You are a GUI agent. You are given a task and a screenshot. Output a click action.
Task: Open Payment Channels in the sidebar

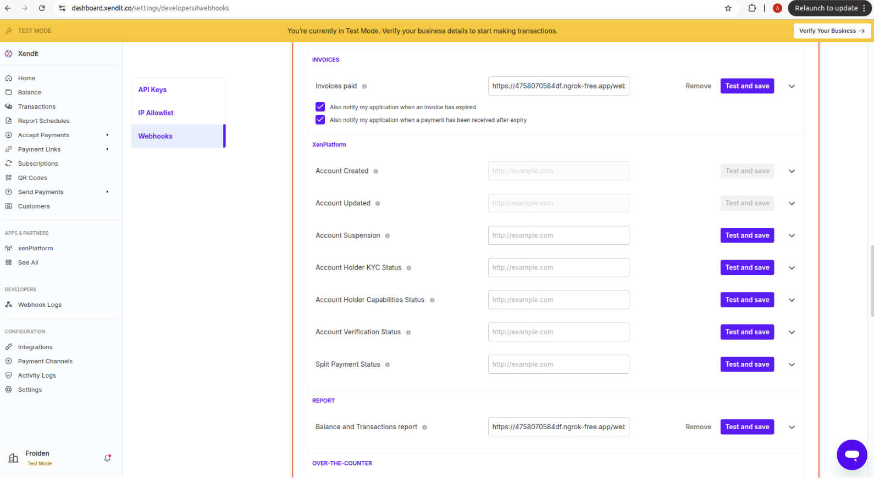(45, 361)
